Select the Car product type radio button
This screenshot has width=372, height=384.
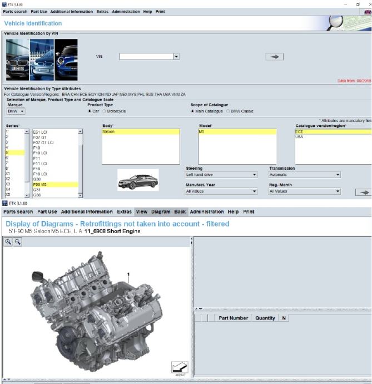click(x=90, y=111)
